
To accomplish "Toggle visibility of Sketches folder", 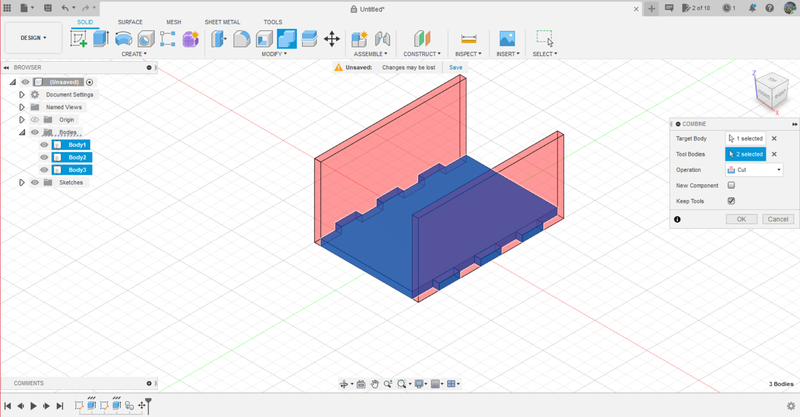I will [x=35, y=182].
